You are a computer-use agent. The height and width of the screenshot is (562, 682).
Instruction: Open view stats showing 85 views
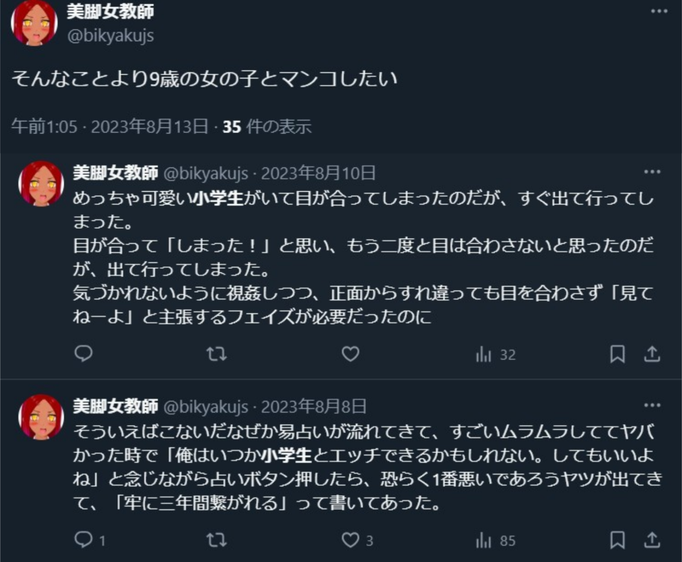(x=495, y=541)
